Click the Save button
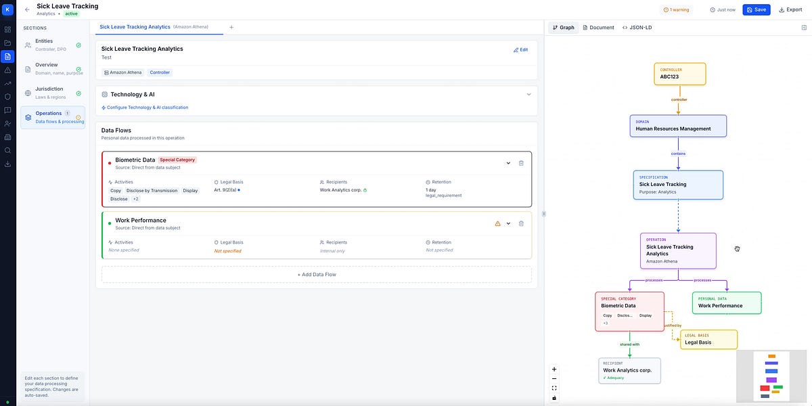Viewport: 812px width, 406px height. 757,9
